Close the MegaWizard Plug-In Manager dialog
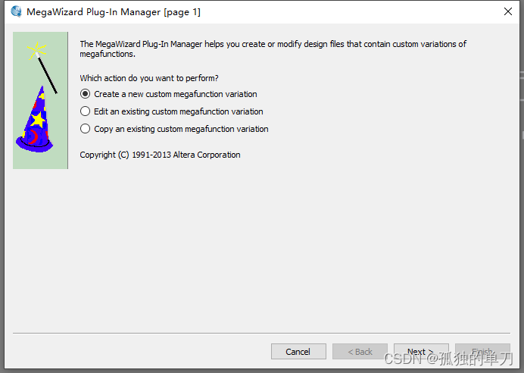Viewport: 524px width, 373px height. click(508, 11)
